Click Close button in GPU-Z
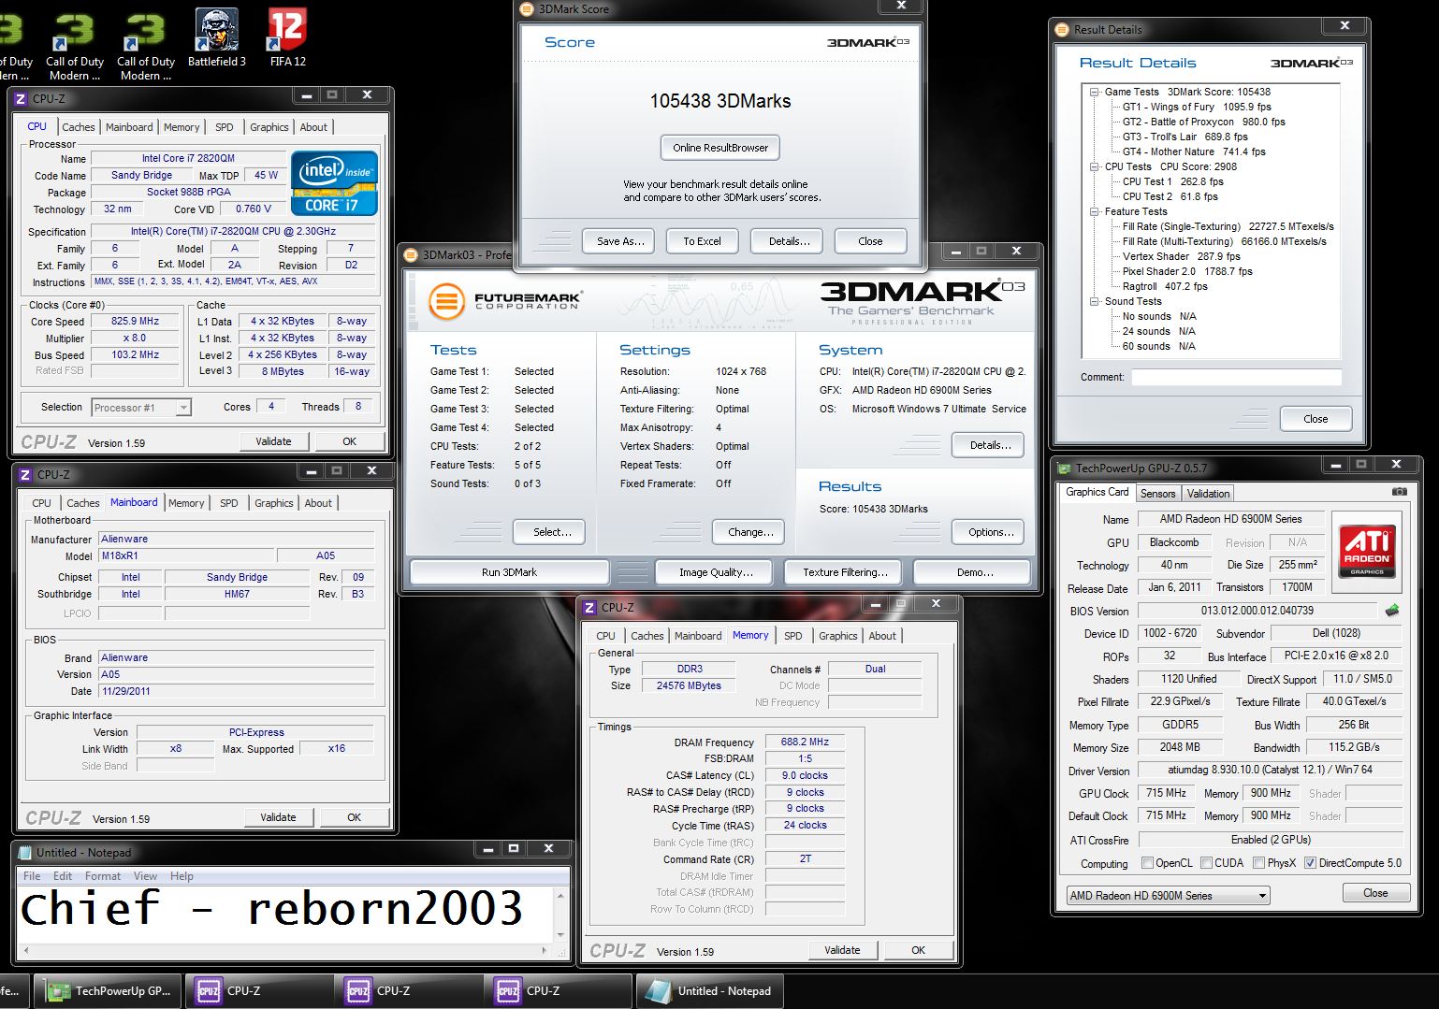1439x1009 pixels. pyautogui.click(x=1375, y=893)
